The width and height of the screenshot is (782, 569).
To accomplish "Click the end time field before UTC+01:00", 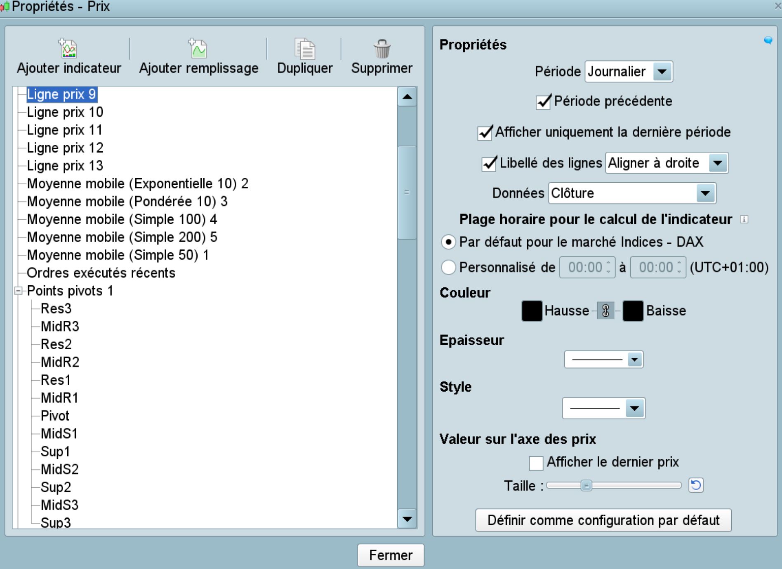I will 658,267.
